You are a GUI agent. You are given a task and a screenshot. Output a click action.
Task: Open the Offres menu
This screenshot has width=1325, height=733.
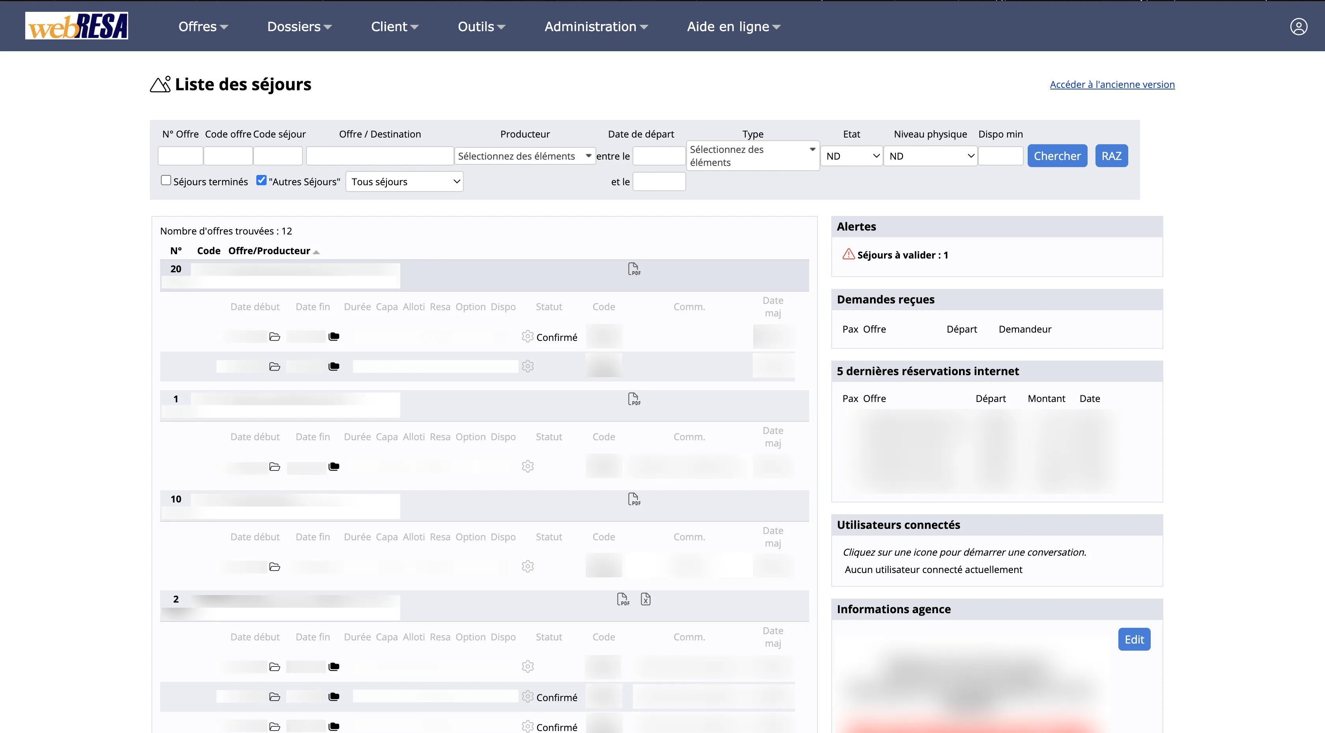(x=203, y=26)
